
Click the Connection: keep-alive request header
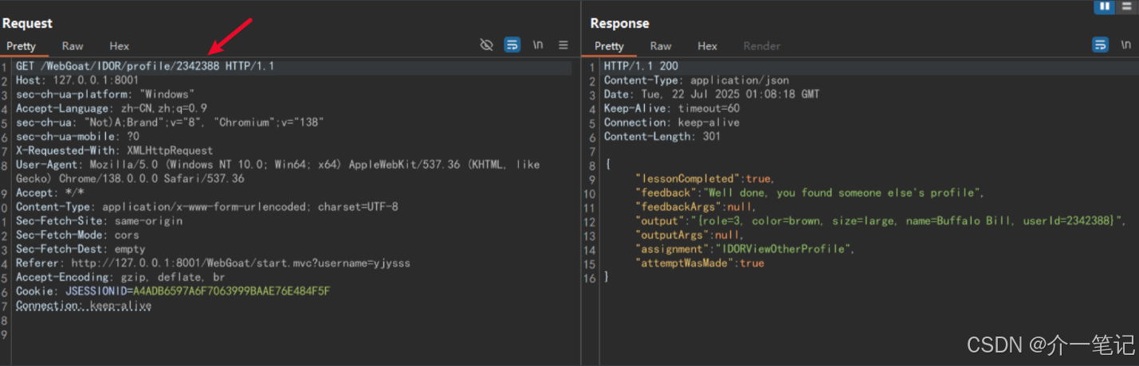tap(84, 306)
